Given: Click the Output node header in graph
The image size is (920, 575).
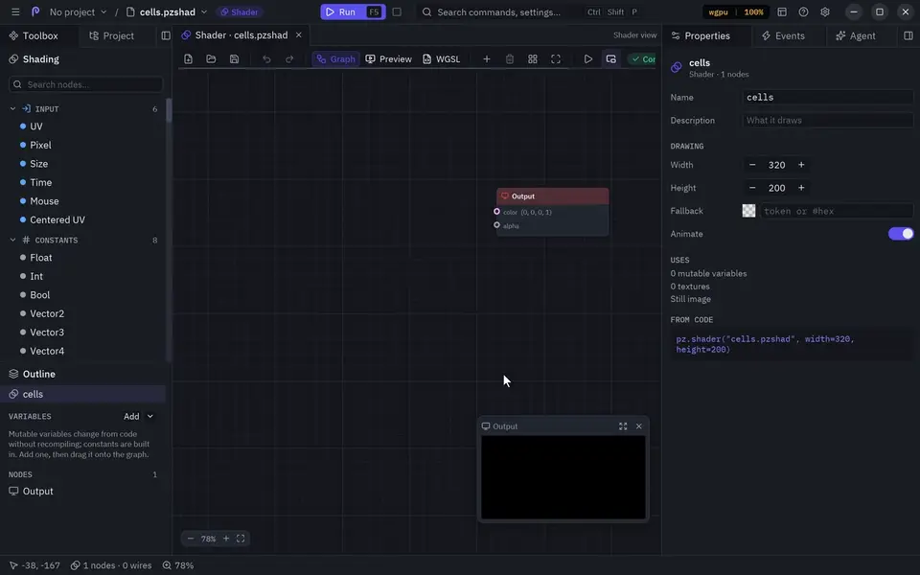Looking at the screenshot, I should (553, 195).
